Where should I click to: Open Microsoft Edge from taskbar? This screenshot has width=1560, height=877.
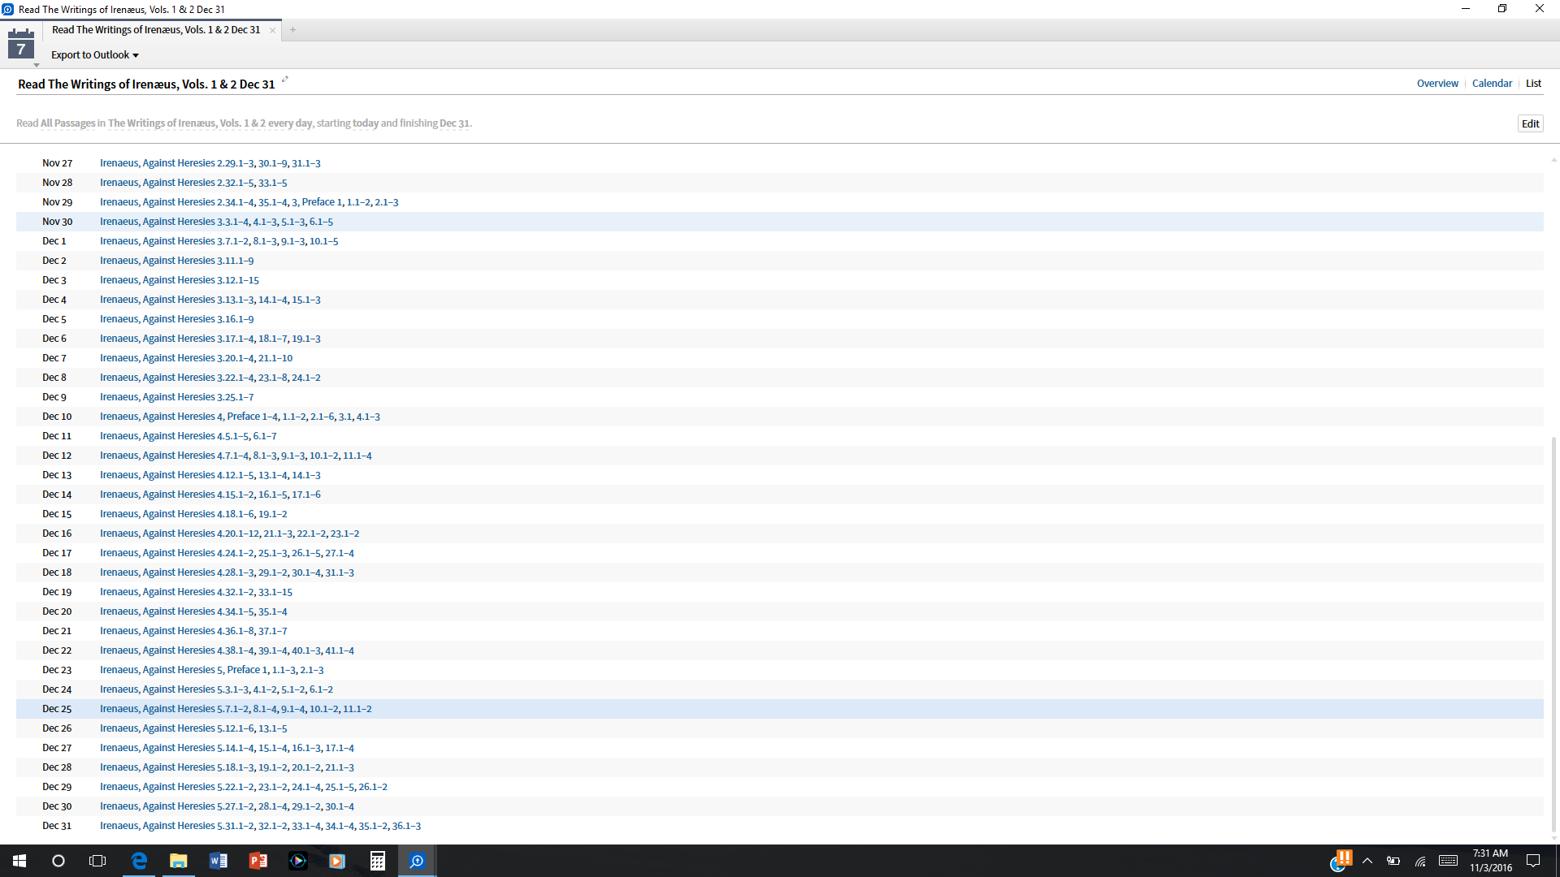click(139, 861)
